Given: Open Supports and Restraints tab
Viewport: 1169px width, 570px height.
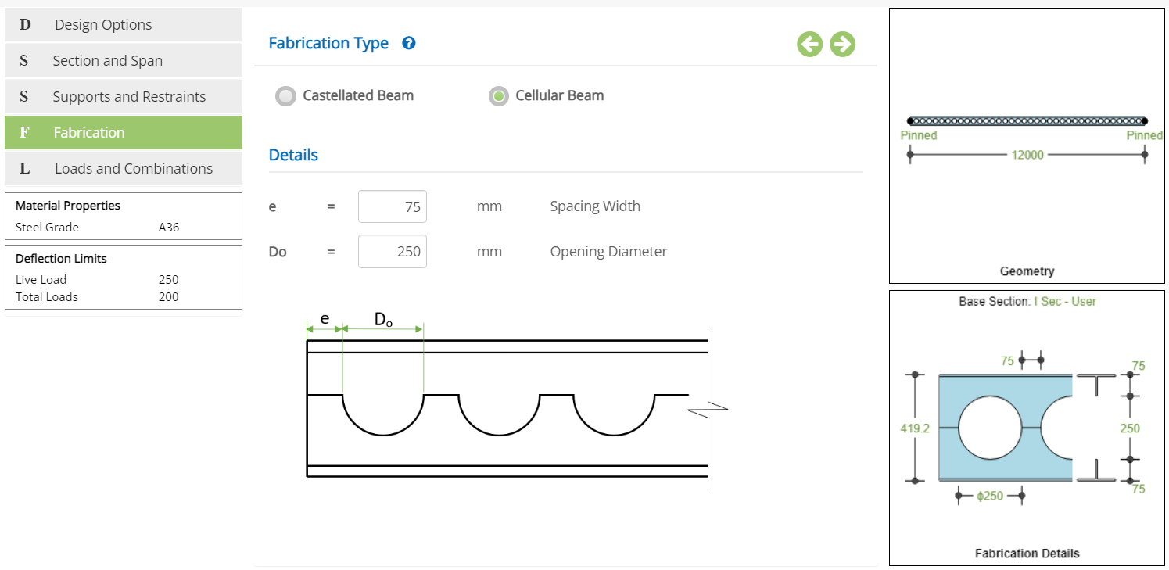Looking at the screenshot, I should pos(129,97).
